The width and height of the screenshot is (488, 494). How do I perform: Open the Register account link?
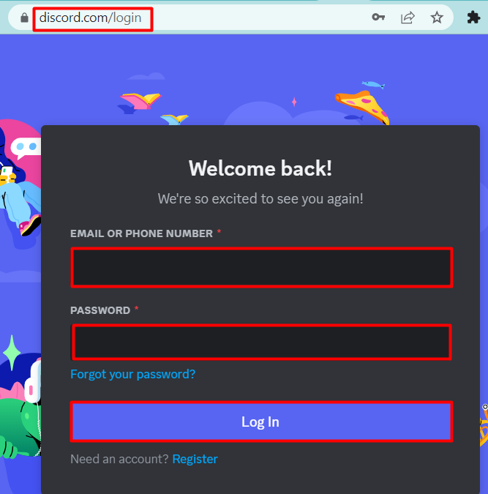[195, 459]
